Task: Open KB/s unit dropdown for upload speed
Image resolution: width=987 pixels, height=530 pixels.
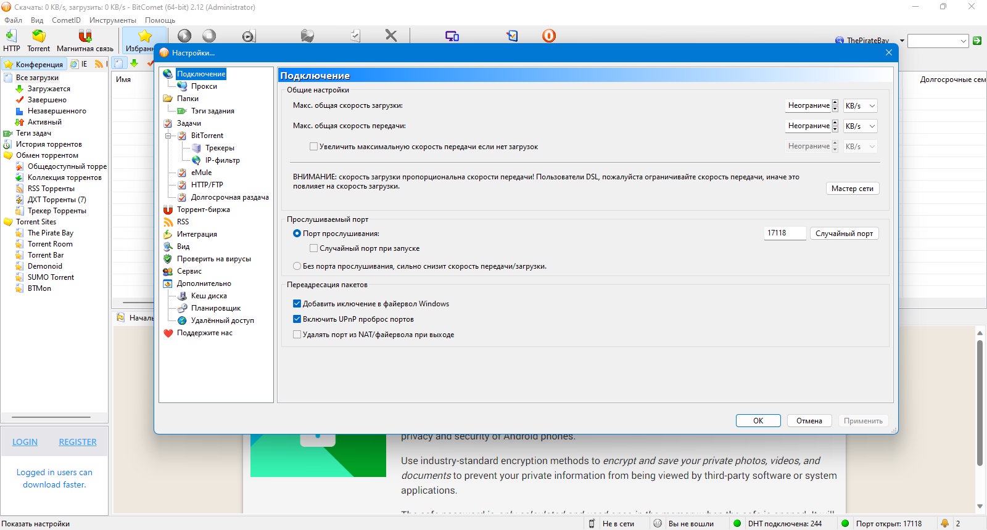Action: tap(860, 126)
